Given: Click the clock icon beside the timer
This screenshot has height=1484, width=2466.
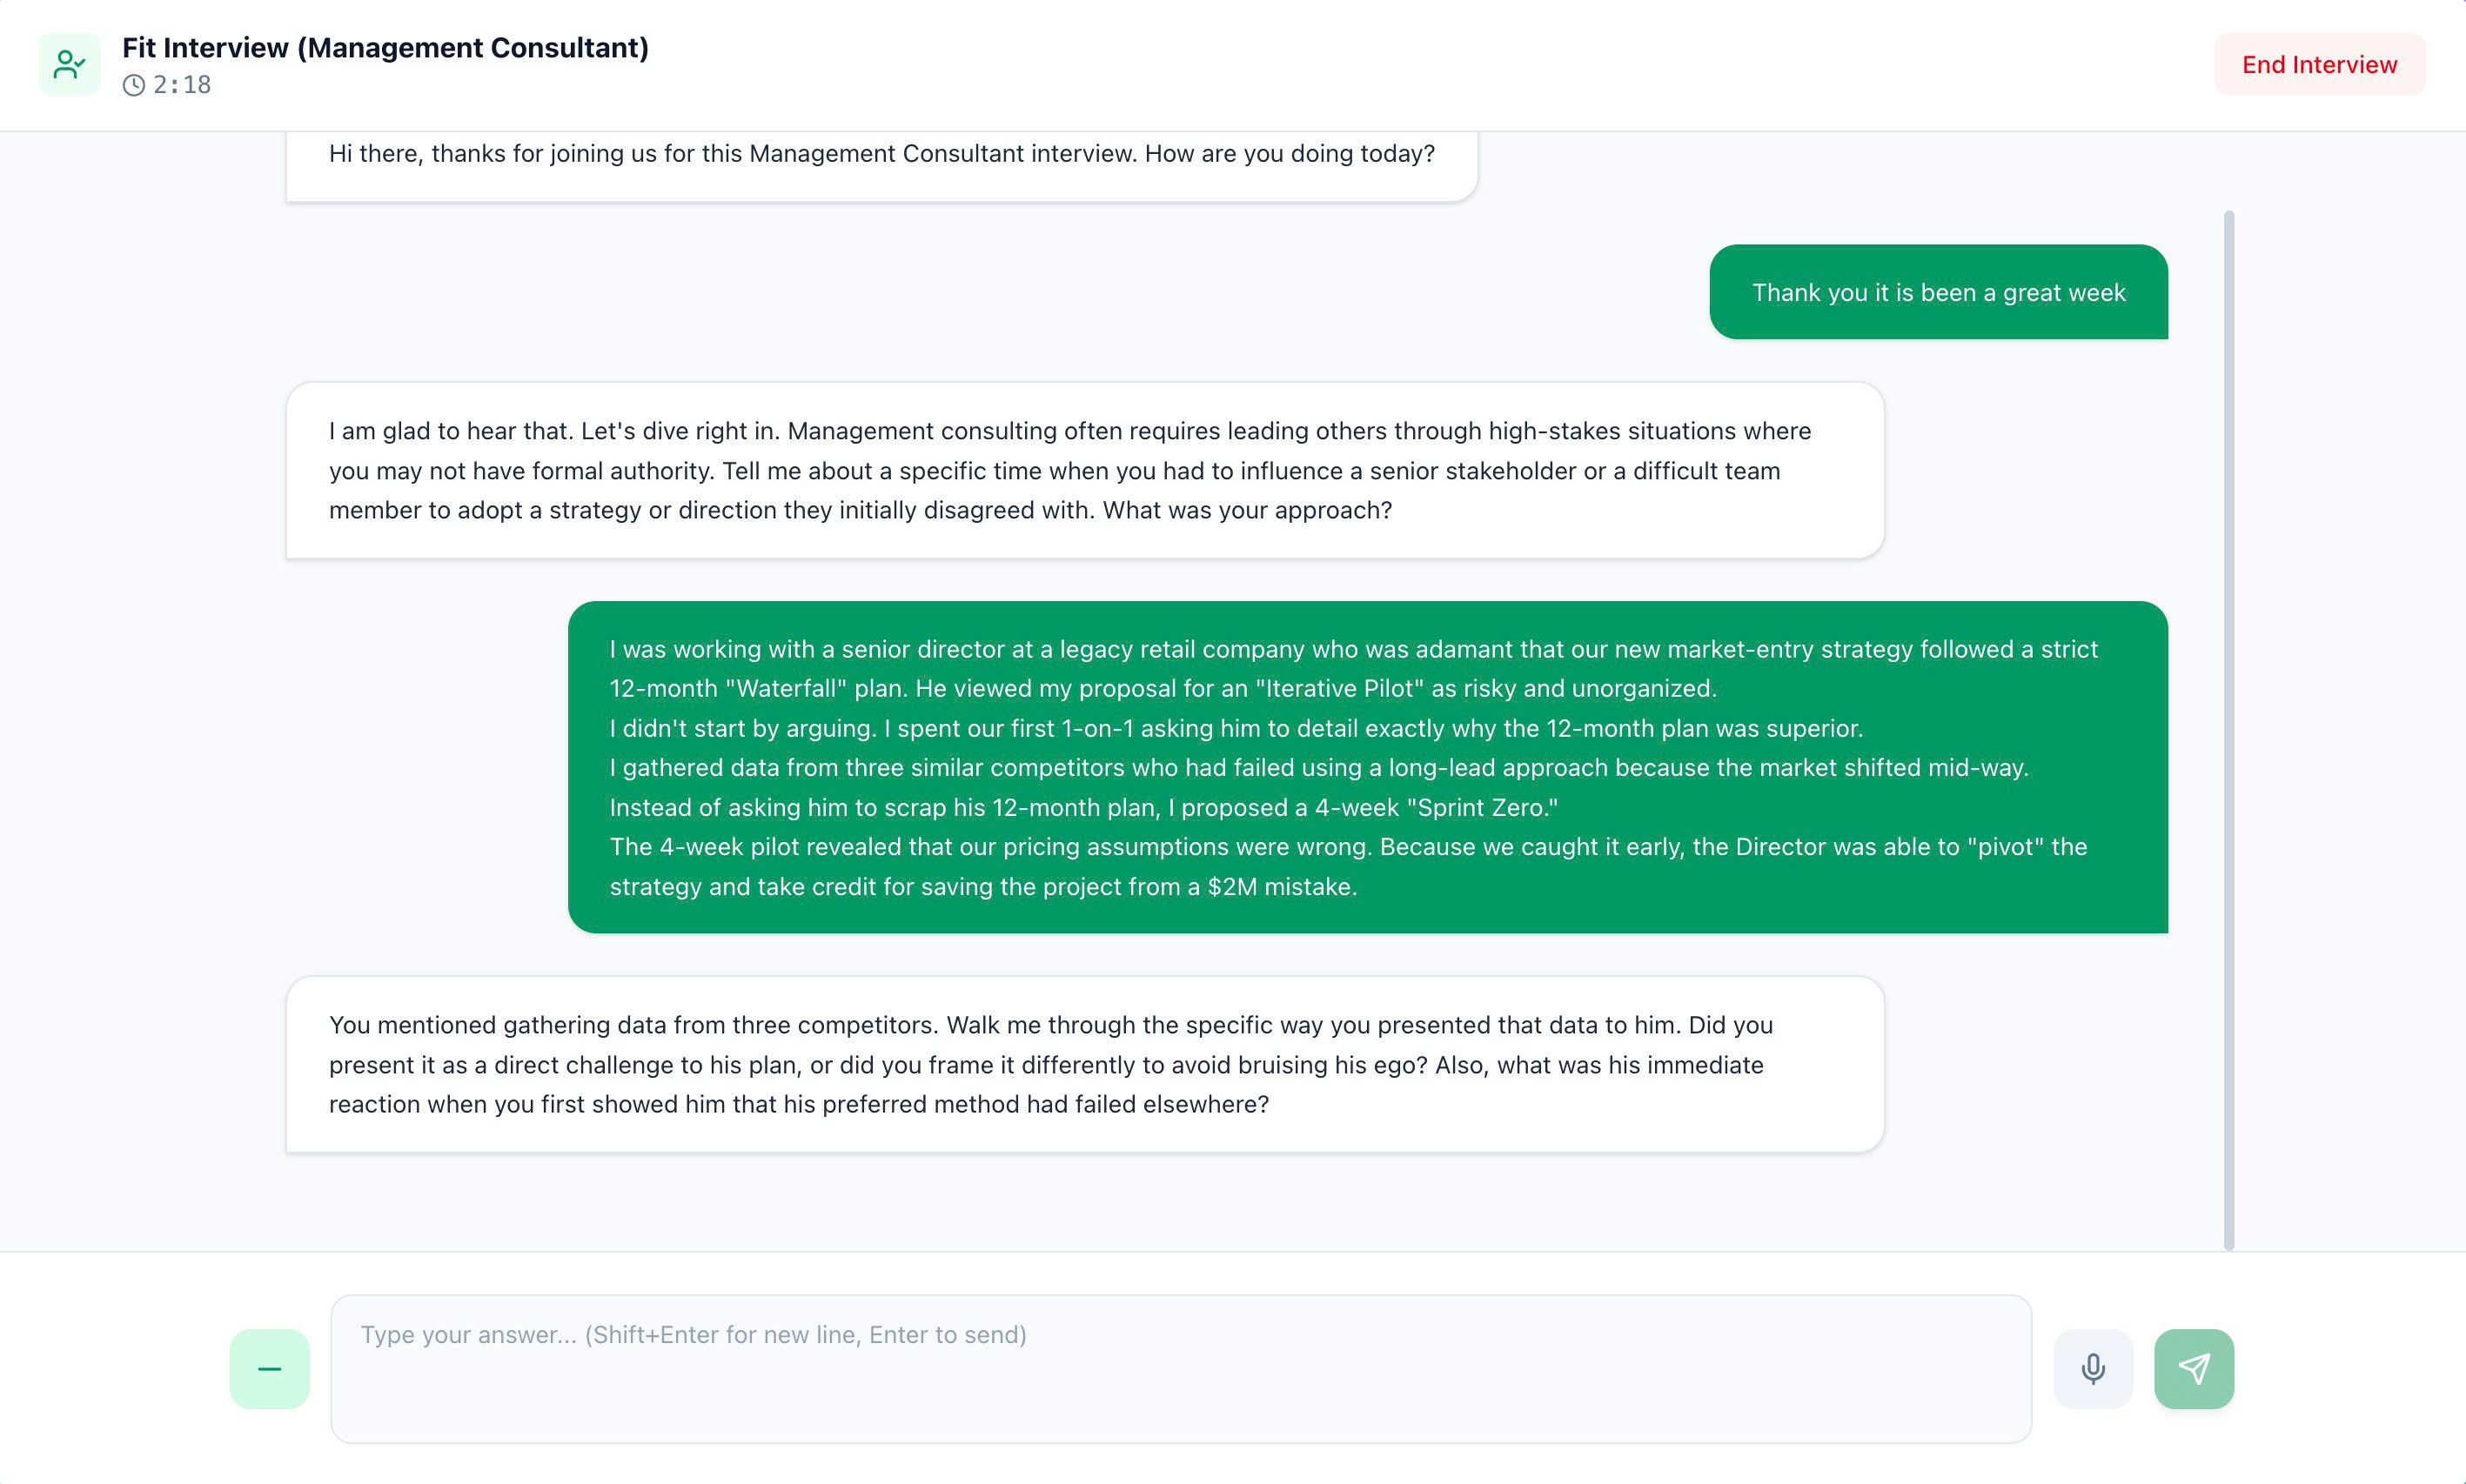Looking at the screenshot, I should pos(134,85).
